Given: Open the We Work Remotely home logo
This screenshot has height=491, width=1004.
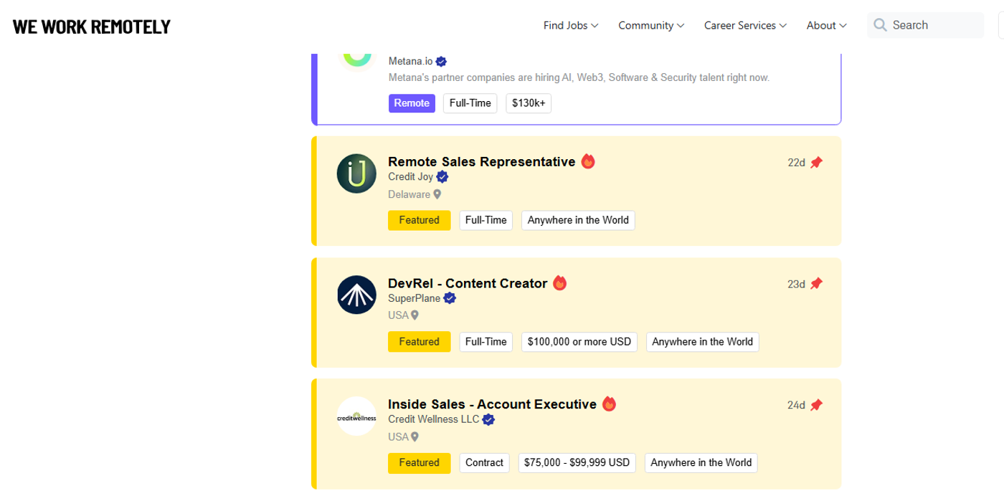Looking at the screenshot, I should [x=92, y=27].
